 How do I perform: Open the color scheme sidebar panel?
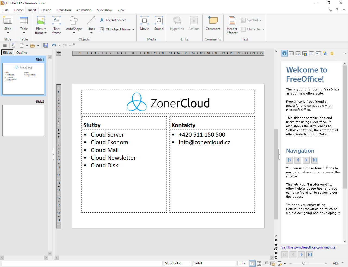point(305,53)
